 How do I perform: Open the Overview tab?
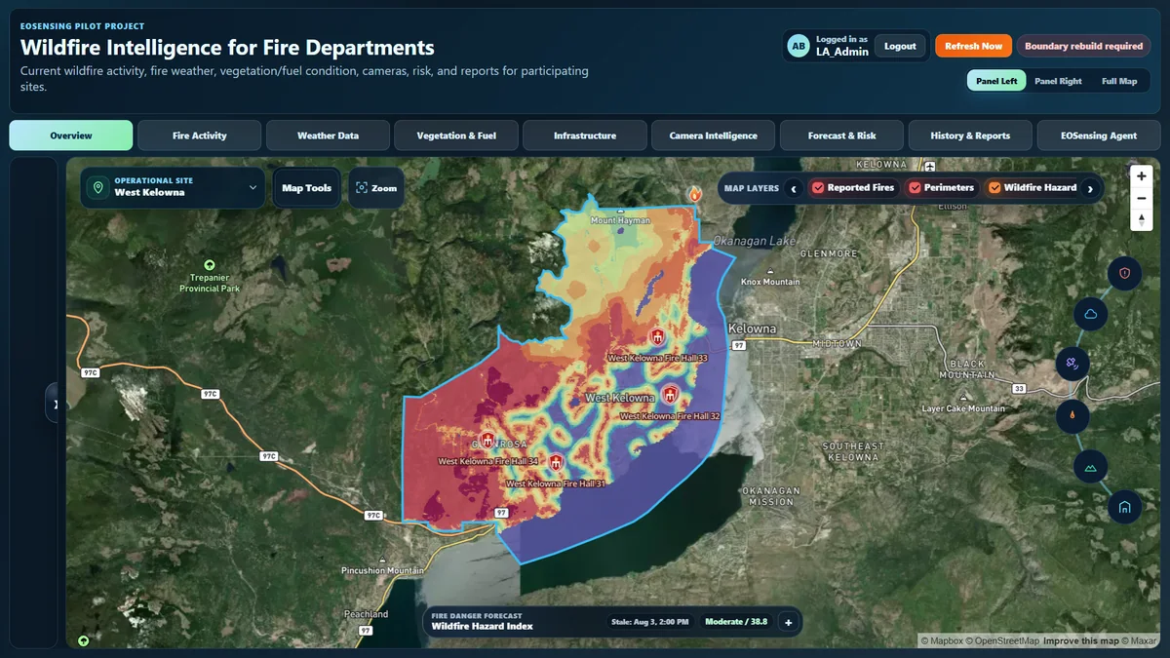(71, 135)
